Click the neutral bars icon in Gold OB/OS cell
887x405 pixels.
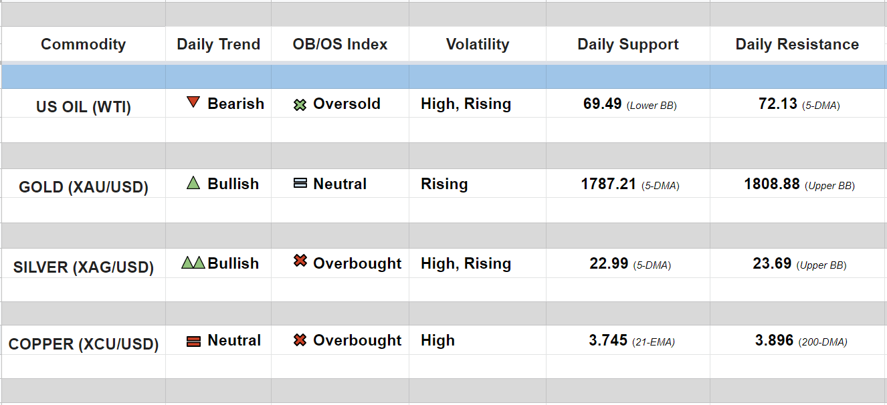(300, 183)
